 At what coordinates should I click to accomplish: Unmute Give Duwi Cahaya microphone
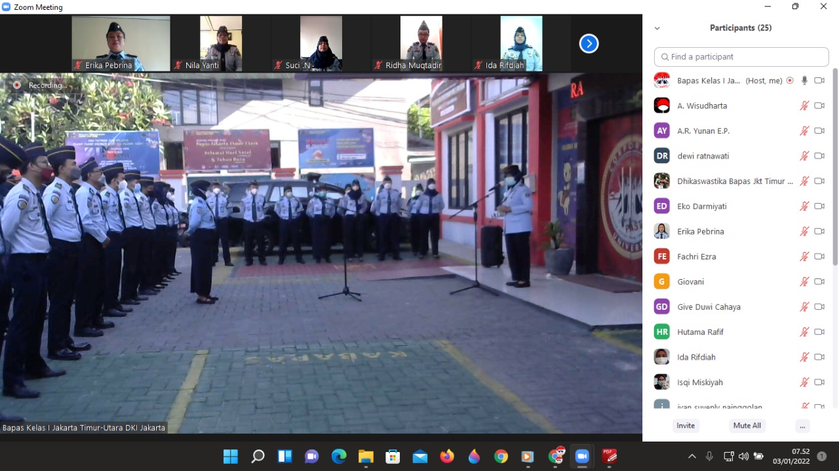coord(804,307)
